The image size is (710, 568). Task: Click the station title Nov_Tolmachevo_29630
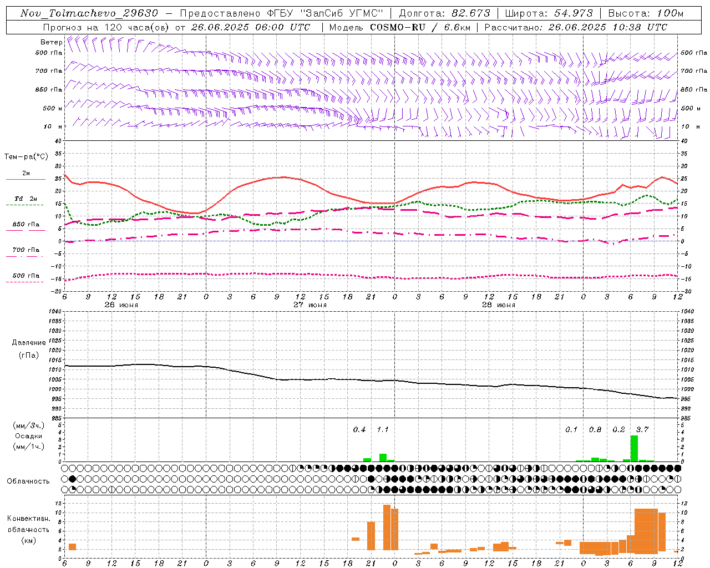pyautogui.click(x=89, y=13)
